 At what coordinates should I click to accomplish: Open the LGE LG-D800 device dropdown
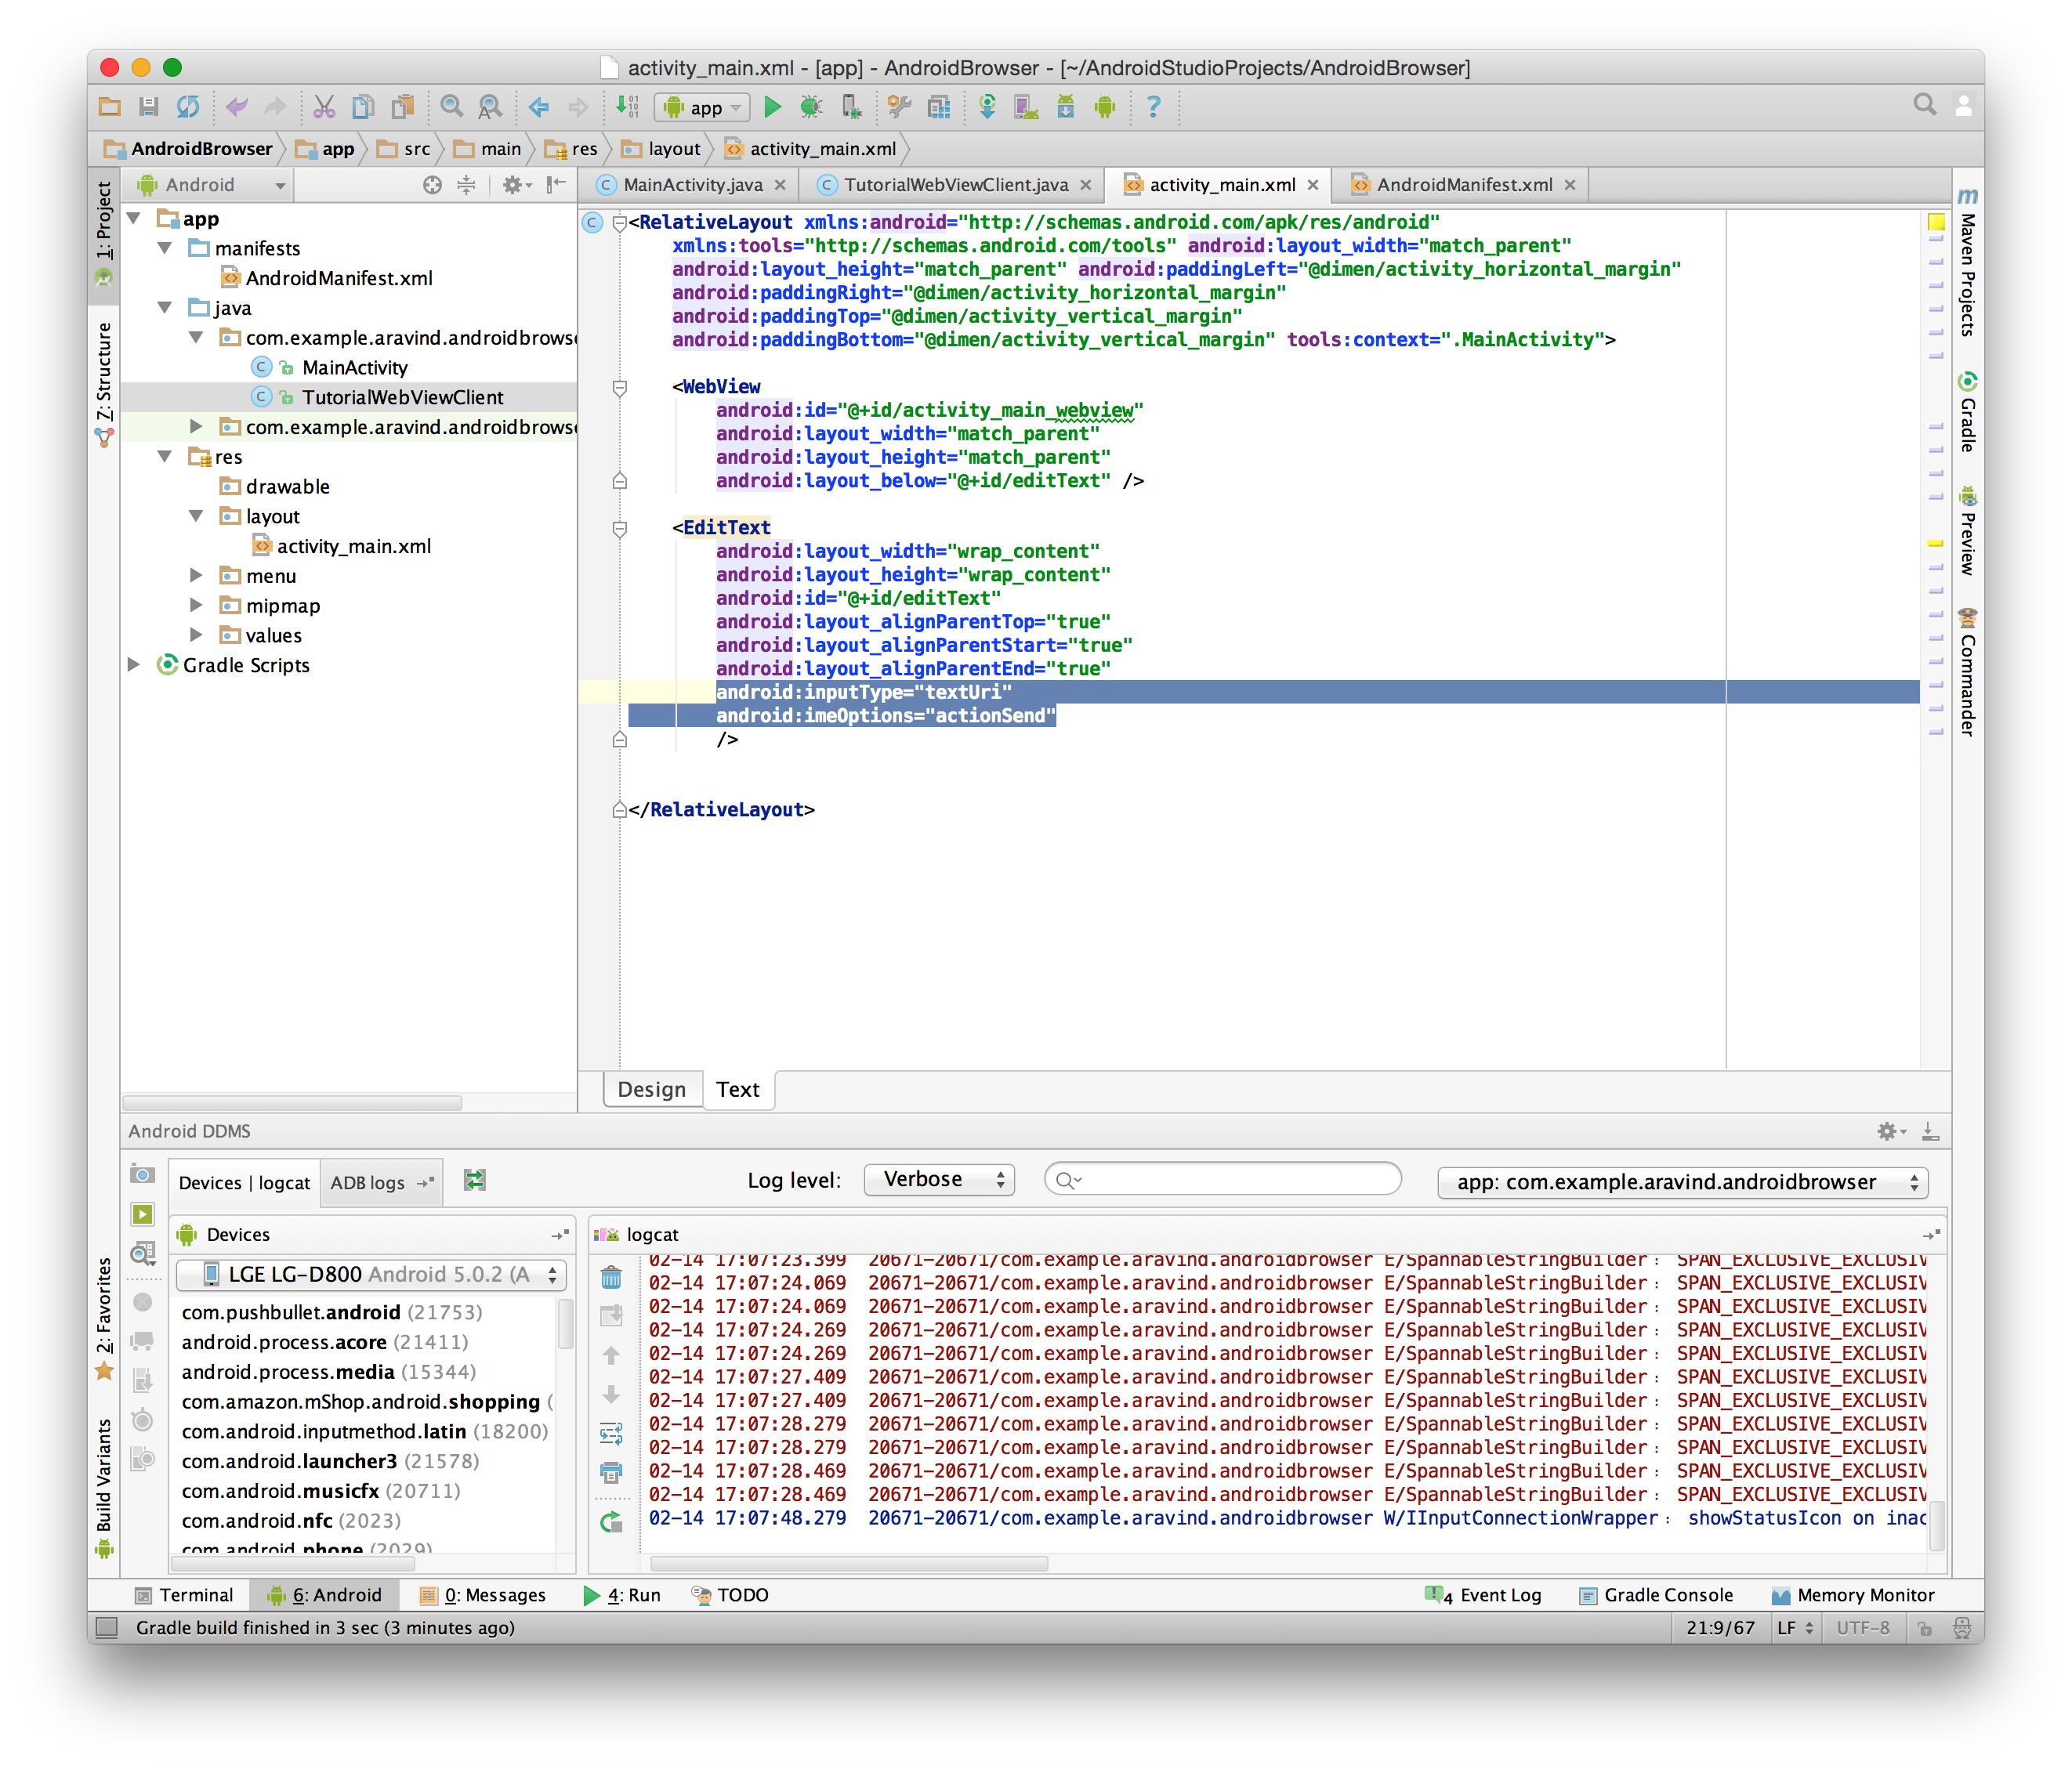tap(371, 1275)
